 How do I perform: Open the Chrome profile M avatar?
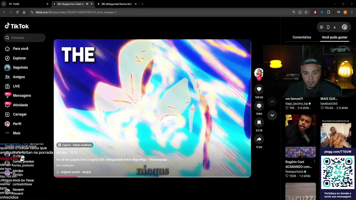pyautogui.click(x=345, y=12)
